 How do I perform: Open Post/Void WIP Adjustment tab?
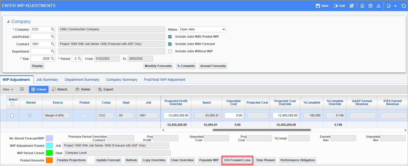point(165,80)
